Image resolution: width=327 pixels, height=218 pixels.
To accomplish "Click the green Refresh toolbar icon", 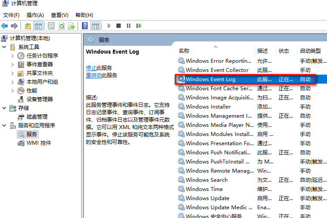I will coord(61,26).
